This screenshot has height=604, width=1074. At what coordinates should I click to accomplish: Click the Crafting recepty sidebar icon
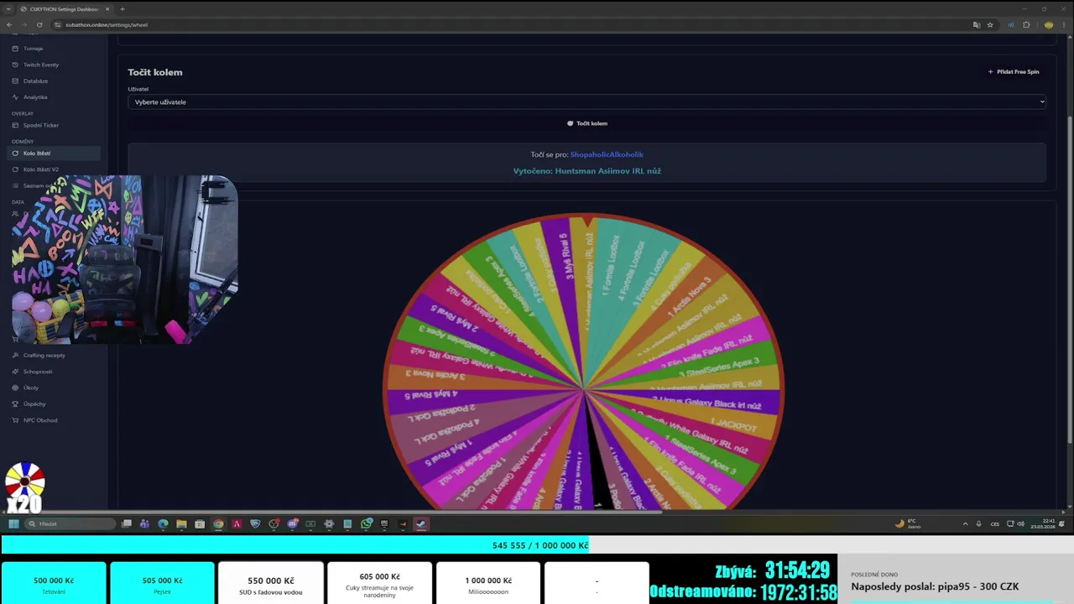coord(15,355)
